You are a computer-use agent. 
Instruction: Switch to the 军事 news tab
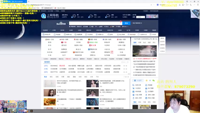point(63,77)
